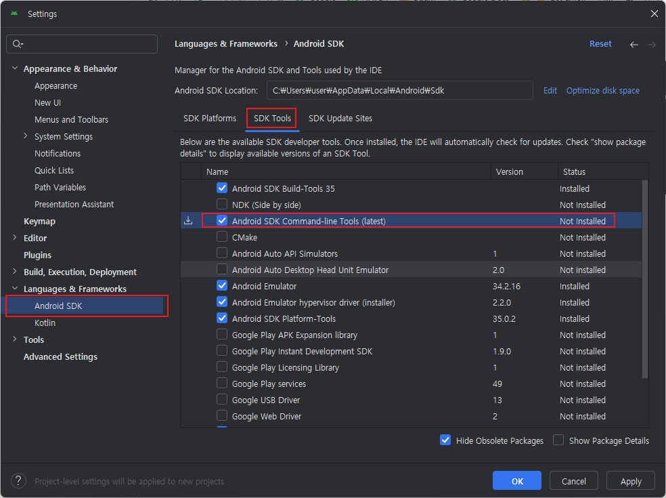The height and width of the screenshot is (498, 666).
Task: Focus the settings search field
Action: pyautogui.click(x=82, y=44)
